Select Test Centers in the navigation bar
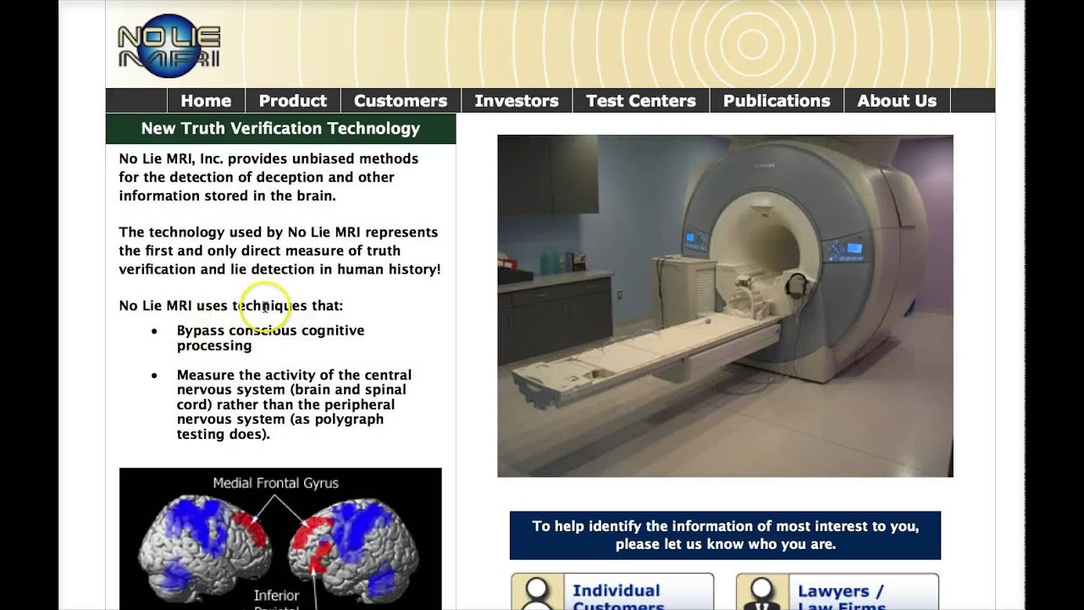 point(641,101)
